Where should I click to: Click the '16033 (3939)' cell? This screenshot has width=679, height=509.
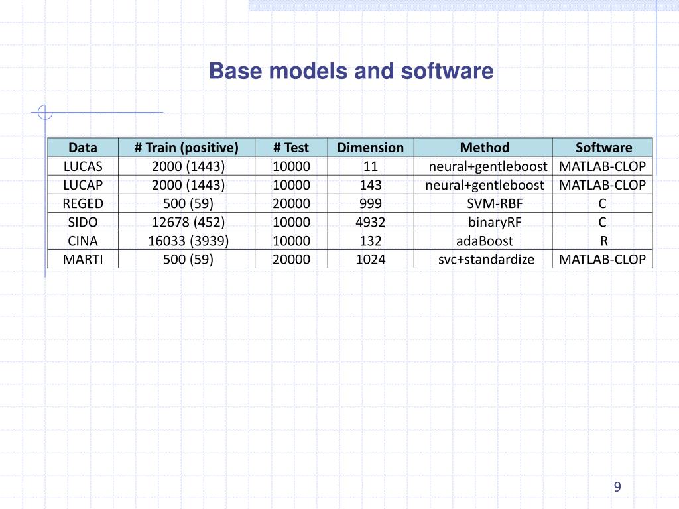click(186, 241)
